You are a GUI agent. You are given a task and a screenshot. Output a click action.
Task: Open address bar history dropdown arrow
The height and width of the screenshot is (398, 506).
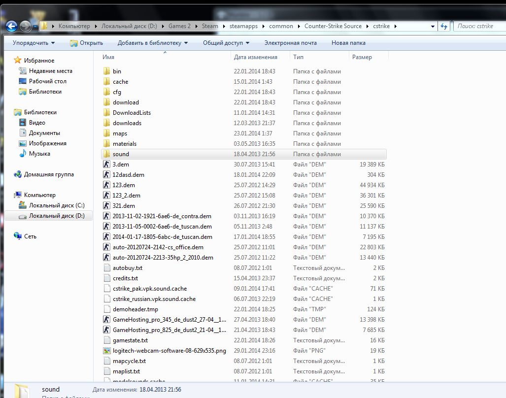(x=433, y=27)
